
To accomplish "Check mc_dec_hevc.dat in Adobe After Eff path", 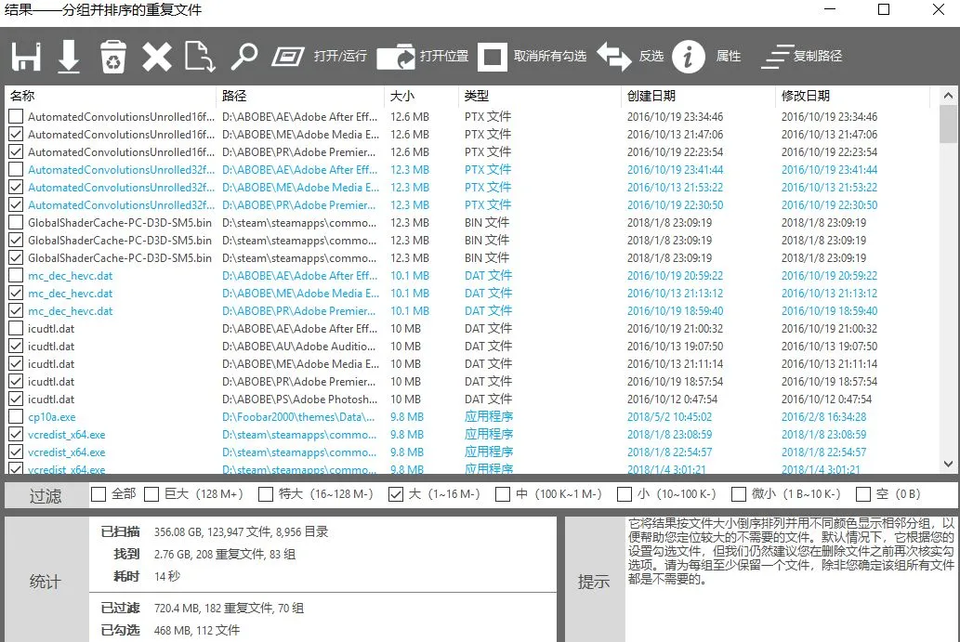I will [16, 275].
